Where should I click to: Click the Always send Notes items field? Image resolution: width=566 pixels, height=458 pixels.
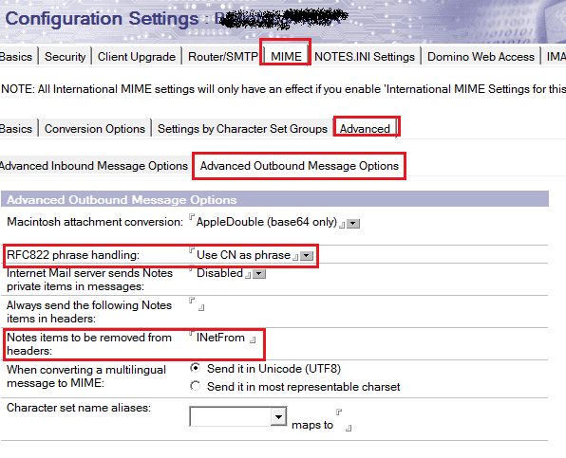pyautogui.click(x=197, y=304)
